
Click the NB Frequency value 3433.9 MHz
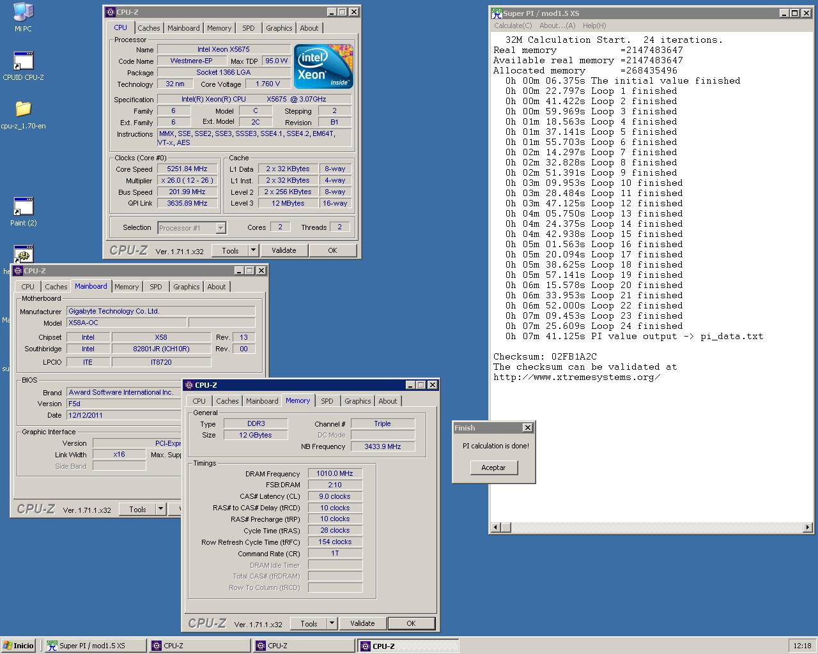383,446
